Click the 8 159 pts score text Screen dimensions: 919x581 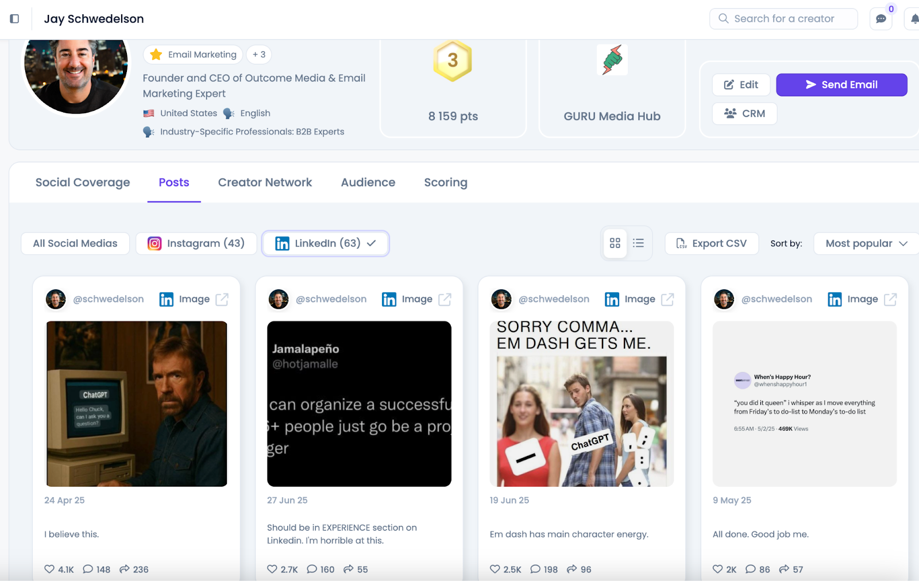[x=453, y=116]
